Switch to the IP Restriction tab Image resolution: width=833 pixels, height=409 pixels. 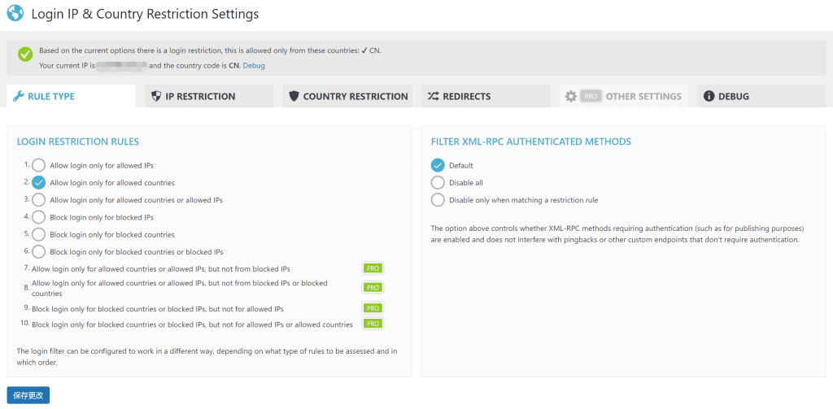point(200,96)
